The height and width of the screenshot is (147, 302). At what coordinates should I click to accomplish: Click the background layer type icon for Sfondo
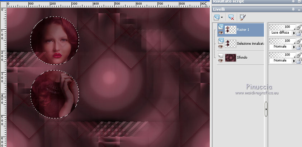[221, 55]
